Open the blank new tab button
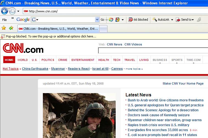Viewport: 208px width, 138px height. [103, 29]
